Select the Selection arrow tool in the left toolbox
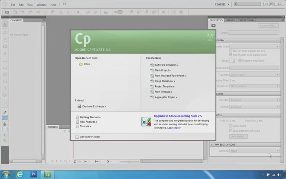This screenshot has width=286, height=179. pyautogui.click(x=5, y=24)
